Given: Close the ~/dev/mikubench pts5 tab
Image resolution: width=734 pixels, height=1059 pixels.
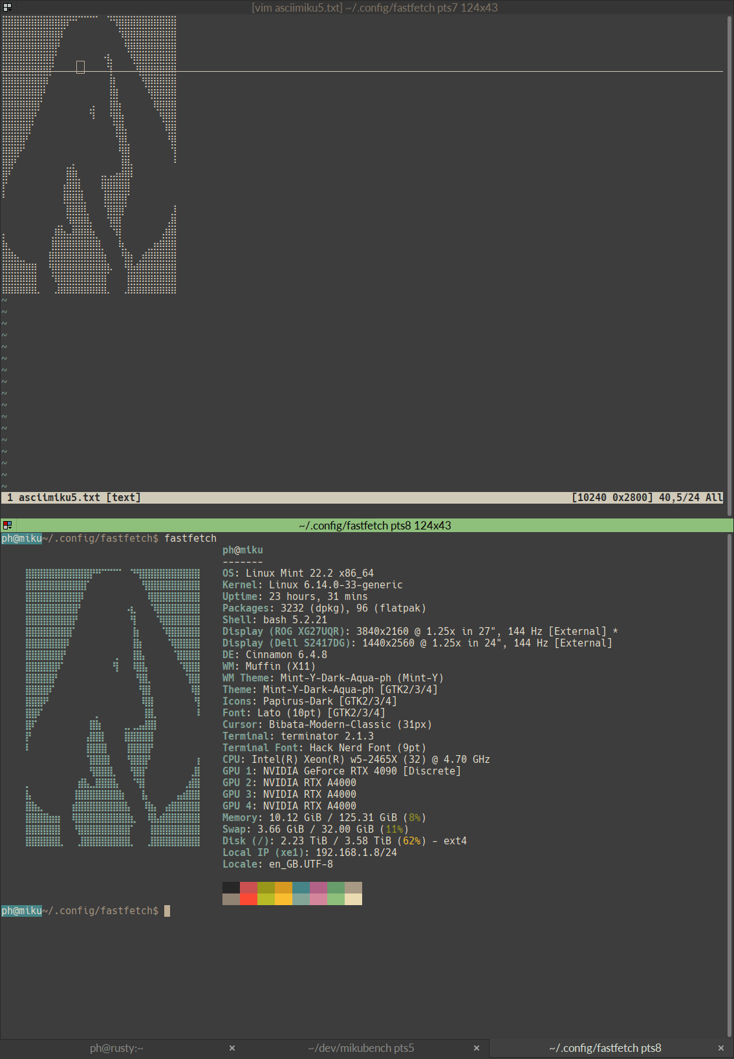Looking at the screenshot, I should [477, 1048].
